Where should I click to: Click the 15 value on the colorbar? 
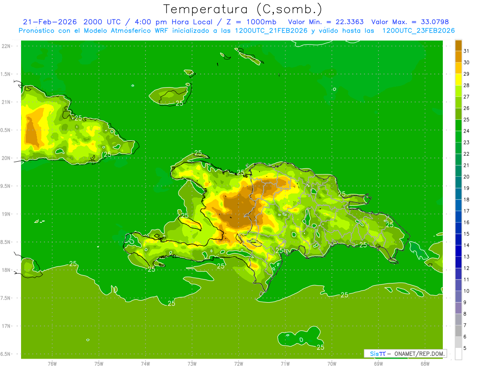point(466,234)
